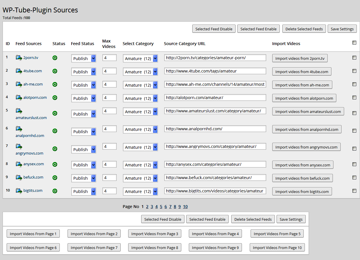Expand the Publish dropdown for befuck.com
This screenshot has width=360, height=260.
tap(84, 178)
